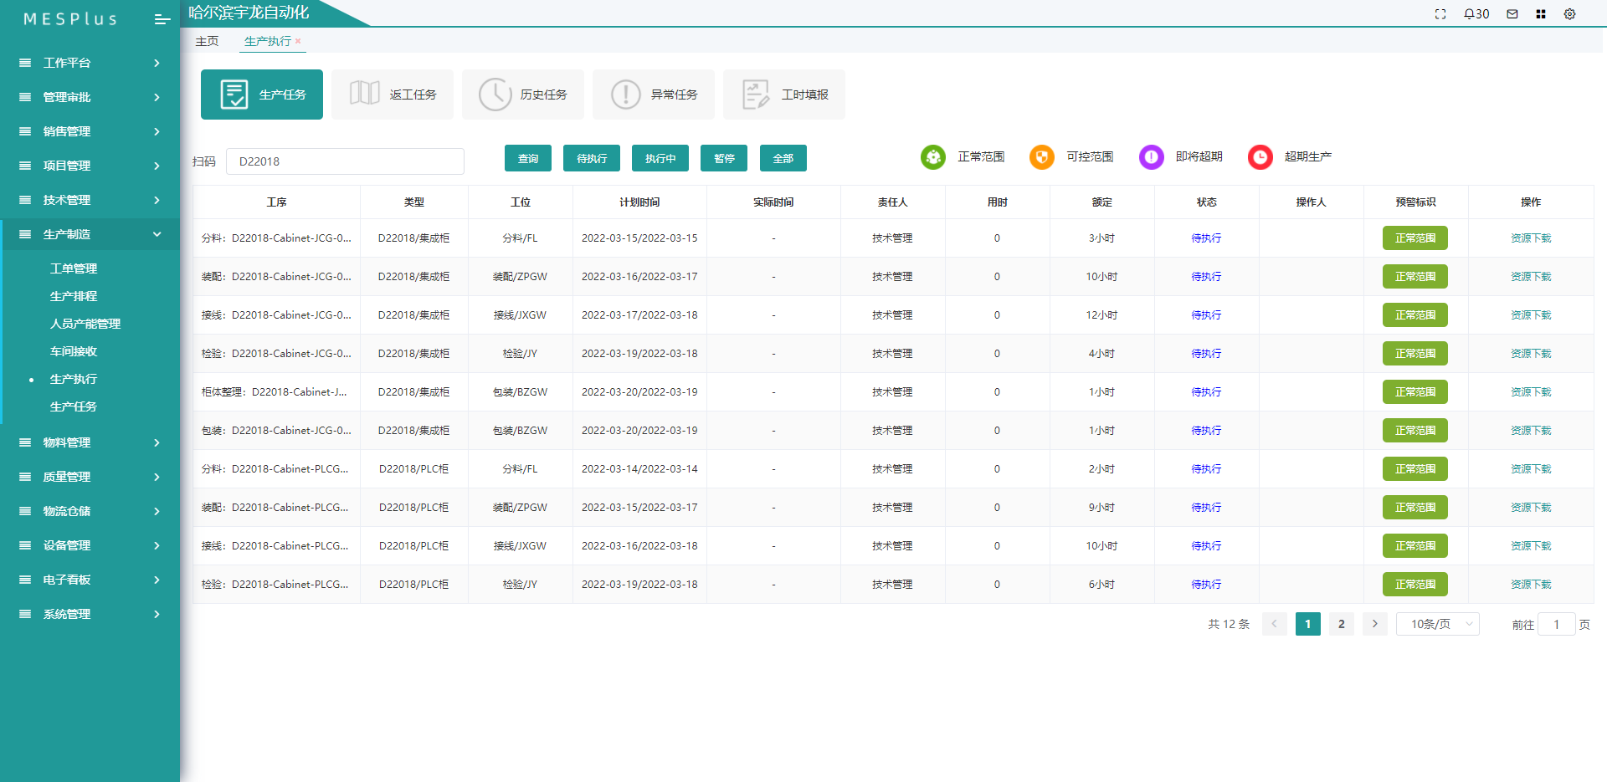Go to the 主页 tab

point(207,41)
